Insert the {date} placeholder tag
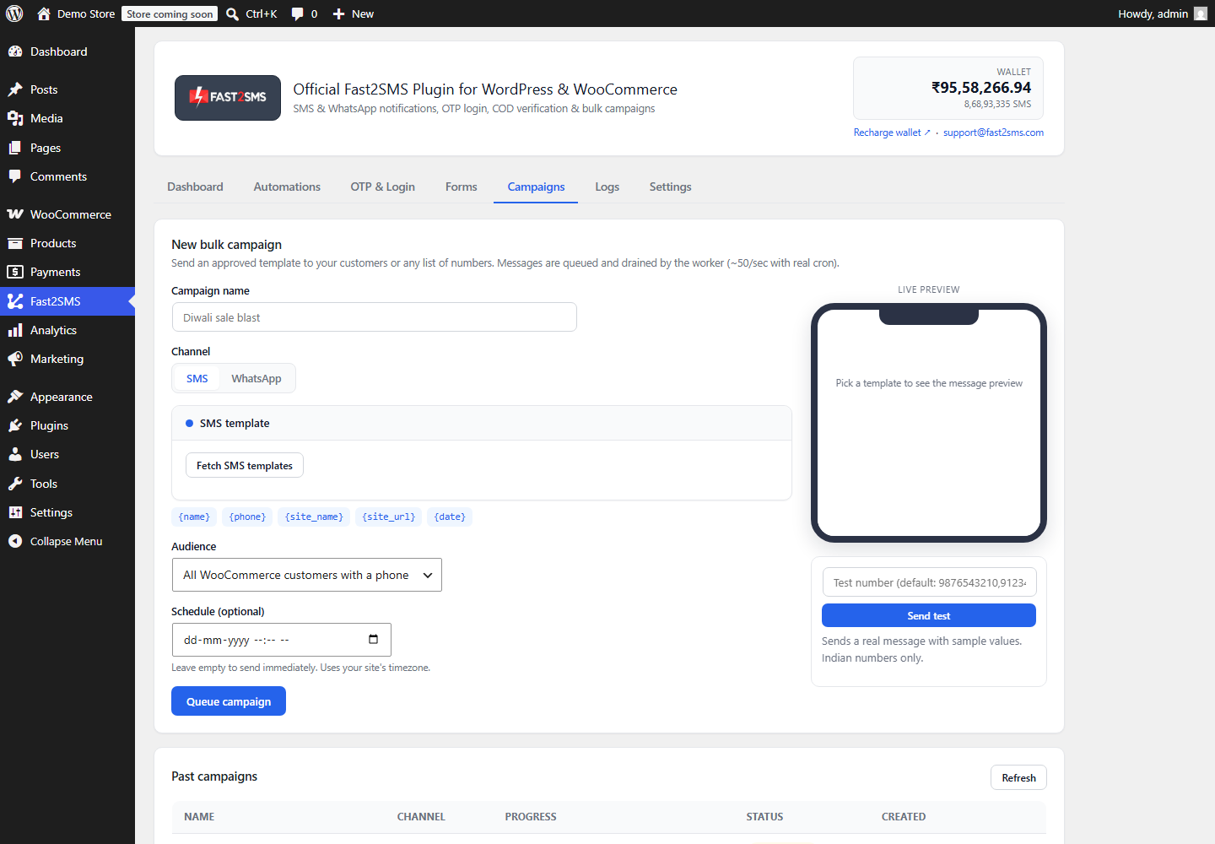Image resolution: width=1215 pixels, height=844 pixels. (450, 517)
